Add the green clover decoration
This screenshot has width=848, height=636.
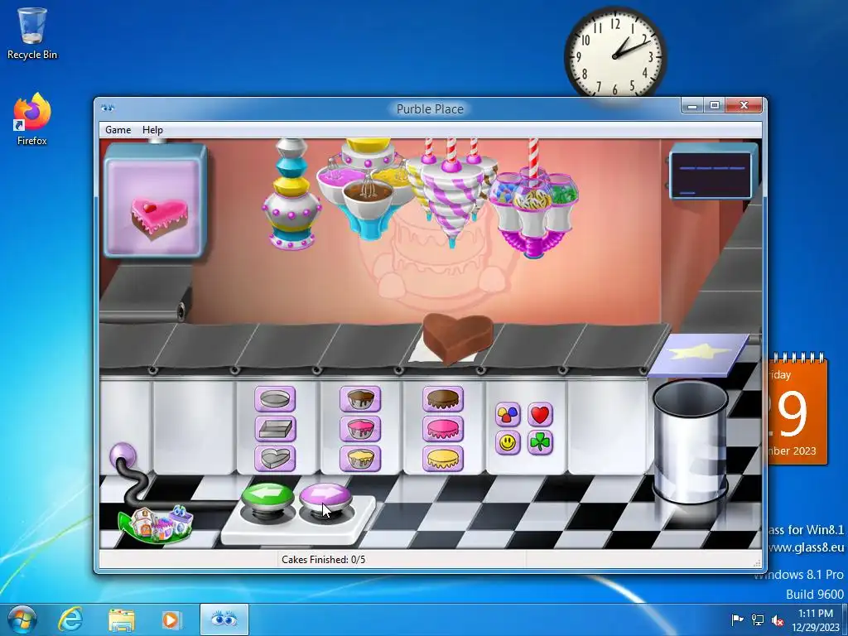(x=540, y=443)
